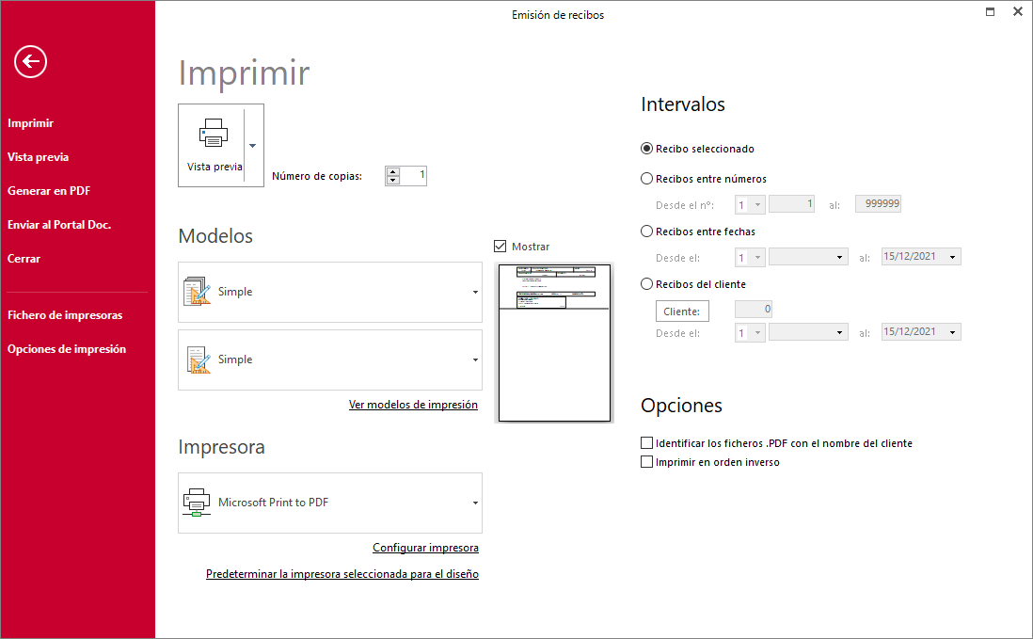
Task: Click the Número de copias value field
Action: coord(413,176)
